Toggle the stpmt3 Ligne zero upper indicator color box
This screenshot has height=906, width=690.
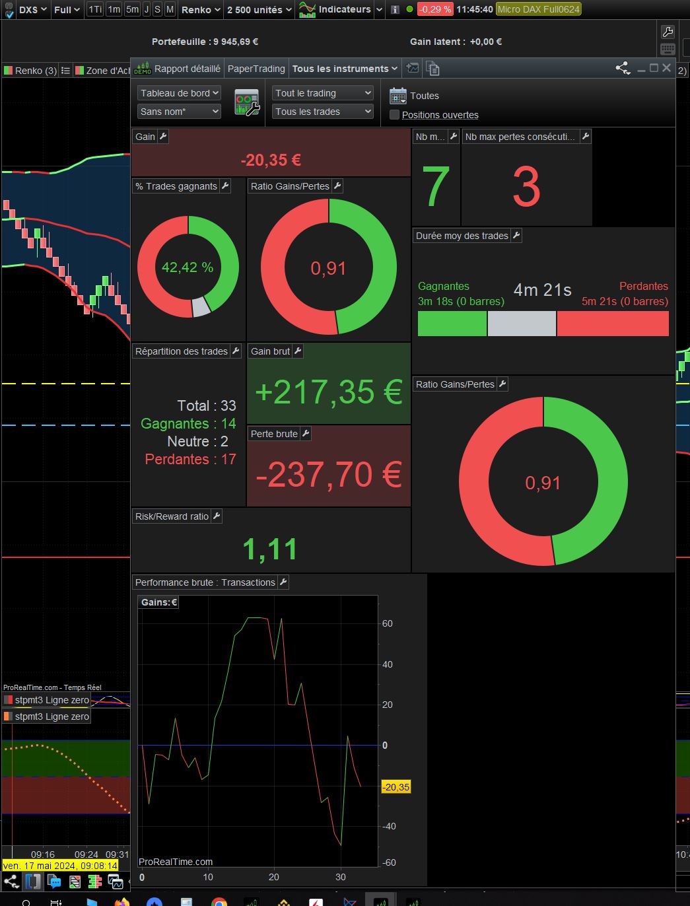(x=8, y=700)
